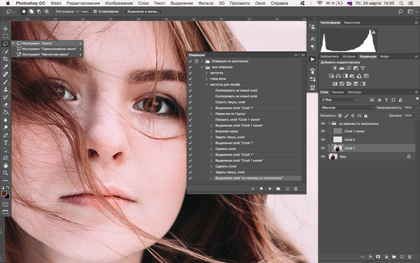Select the Eyedropper tool

pos(6,67)
